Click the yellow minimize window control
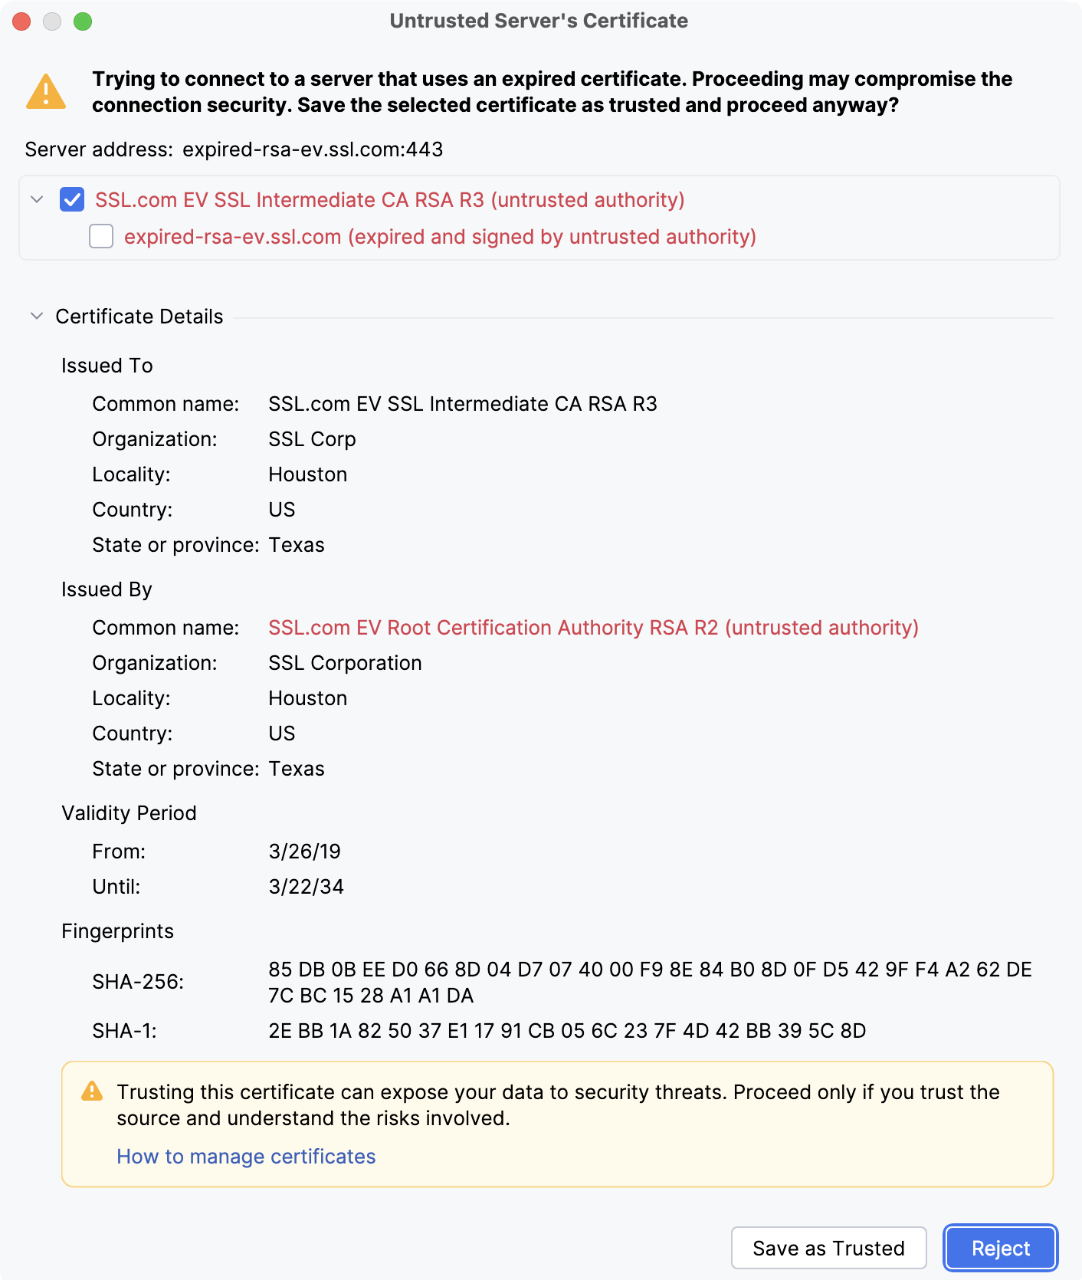1082x1280 pixels. tap(53, 21)
